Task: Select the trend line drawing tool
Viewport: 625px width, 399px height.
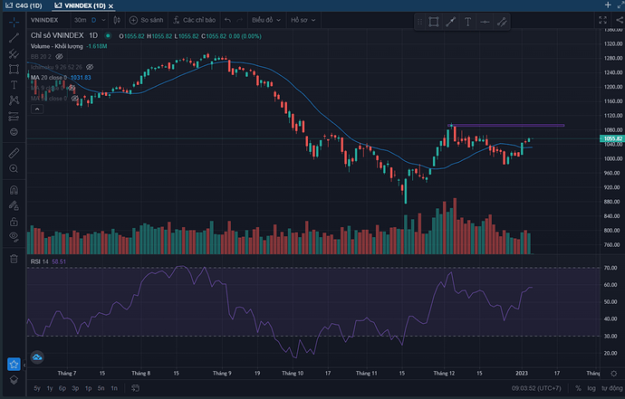Action: [14, 37]
